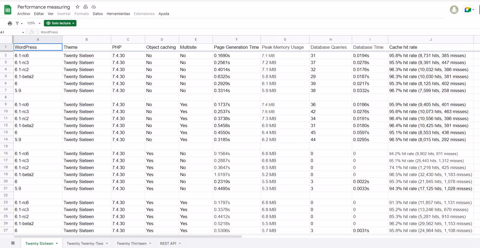Image resolution: width=480 pixels, height=248 pixels.
Task: Click the Performance measuring document title
Action: [44, 7]
